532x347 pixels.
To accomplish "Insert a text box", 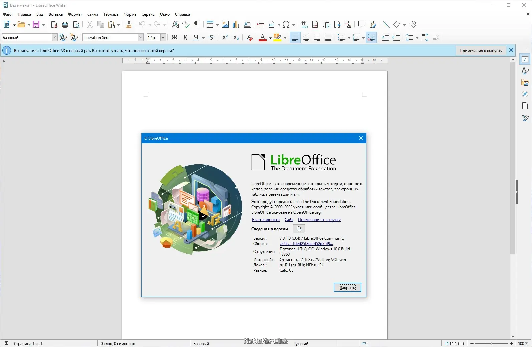I will tap(247, 24).
